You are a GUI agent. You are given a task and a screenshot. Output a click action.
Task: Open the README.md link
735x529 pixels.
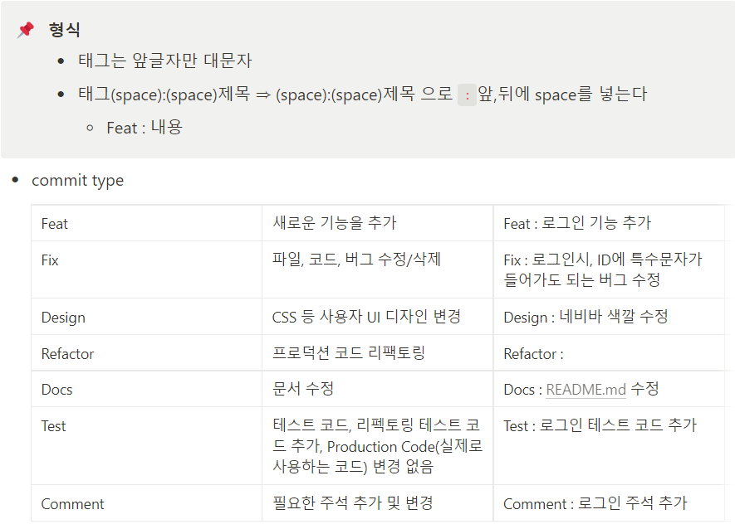tap(586, 390)
